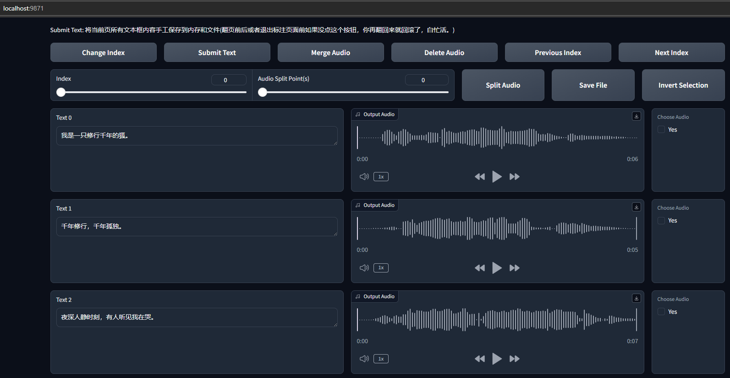The height and width of the screenshot is (378, 730).
Task: Download the Text 2 output audio
Action: click(x=636, y=299)
